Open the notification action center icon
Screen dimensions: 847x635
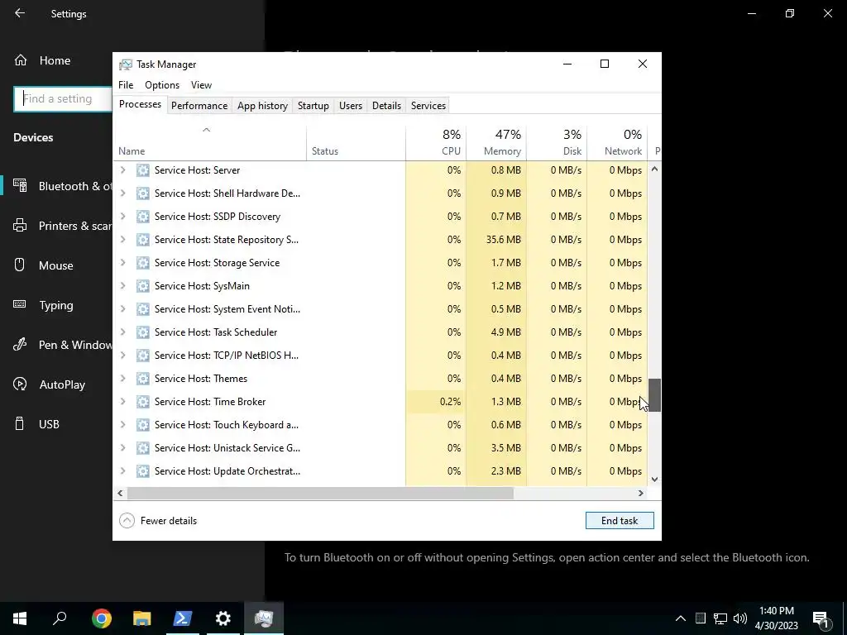[821, 618]
